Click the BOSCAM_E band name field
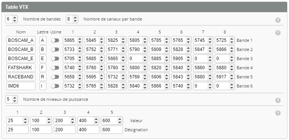The image size is (289, 140). 21,59
